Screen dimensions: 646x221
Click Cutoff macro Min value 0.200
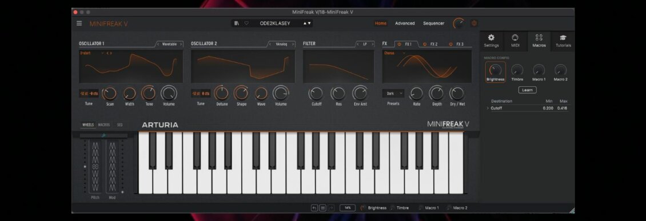[548, 109]
